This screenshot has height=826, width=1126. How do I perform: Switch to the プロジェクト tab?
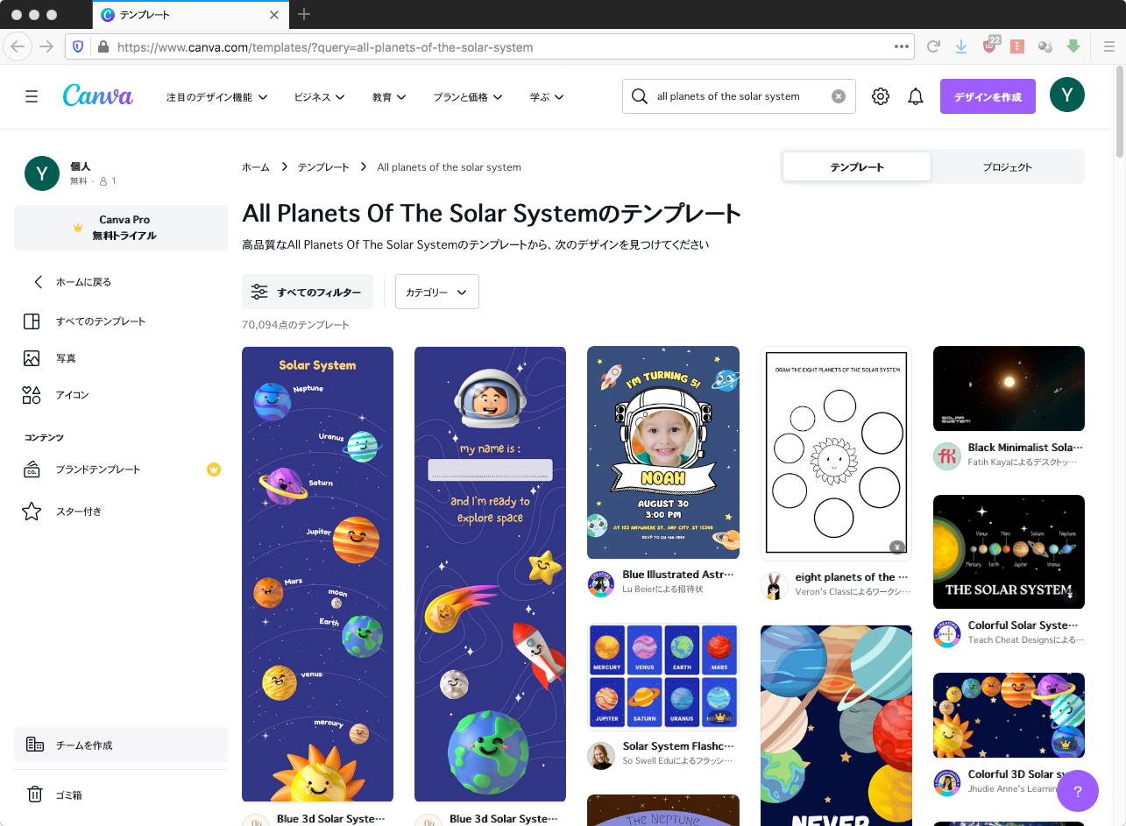point(1007,166)
